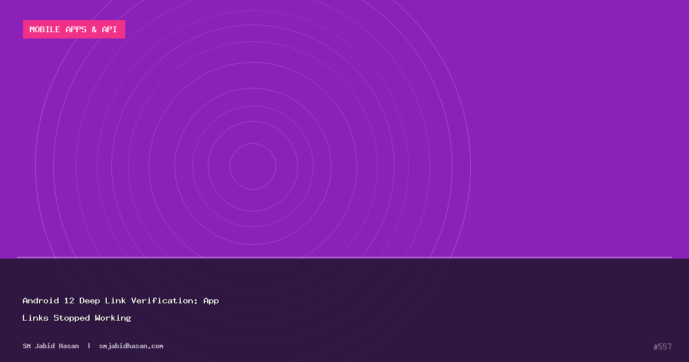Visit the smjabidhasan.com website link
689x362 pixels.
[x=131, y=346]
